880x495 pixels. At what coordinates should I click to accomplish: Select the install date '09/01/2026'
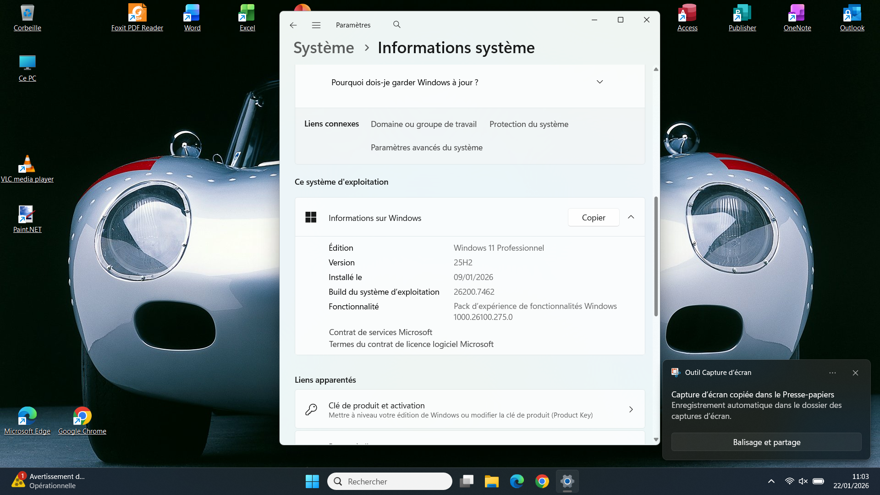(473, 277)
